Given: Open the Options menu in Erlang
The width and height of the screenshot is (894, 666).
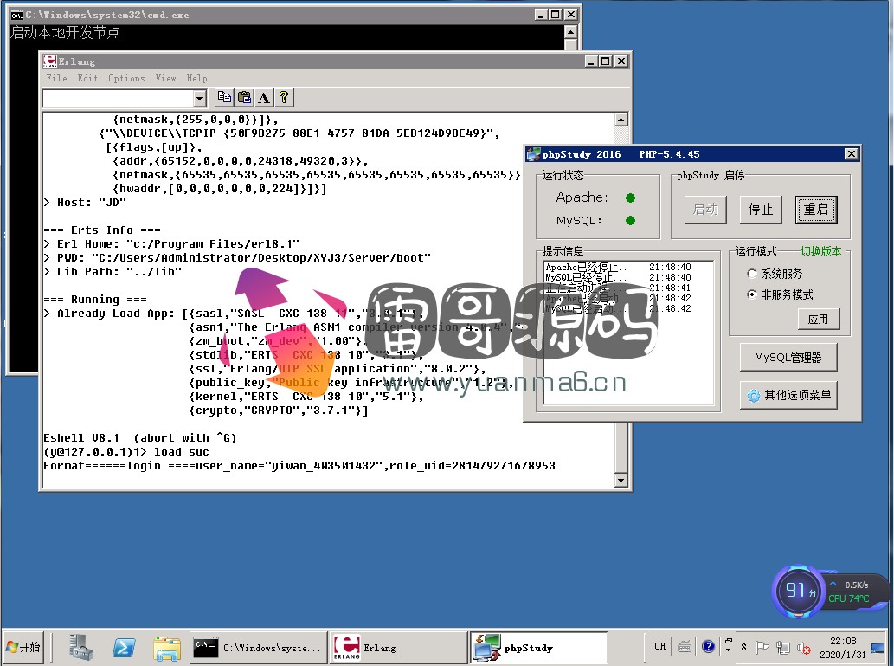Looking at the screenshot, I should pyautogui.click(x=126, y=78).
